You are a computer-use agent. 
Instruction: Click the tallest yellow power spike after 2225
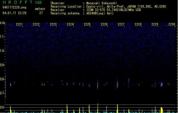point(98,108)
